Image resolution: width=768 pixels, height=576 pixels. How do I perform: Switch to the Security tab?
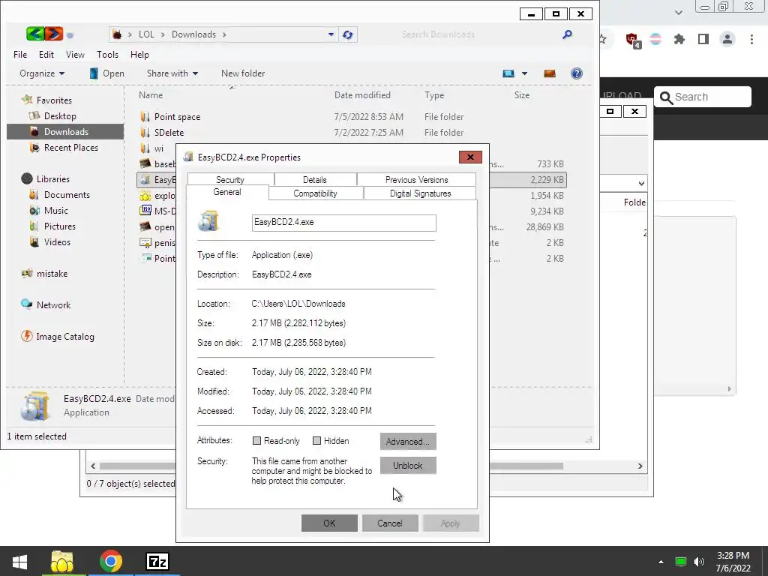point(230,180)
